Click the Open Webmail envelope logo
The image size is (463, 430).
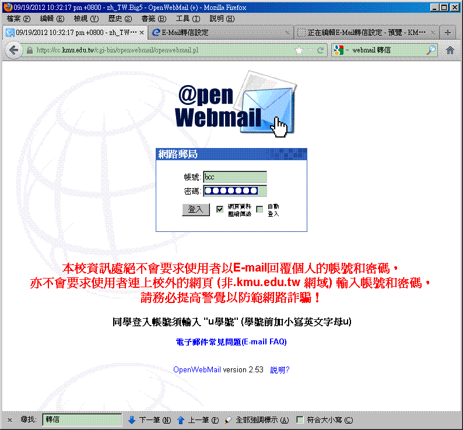coord(236,104)
